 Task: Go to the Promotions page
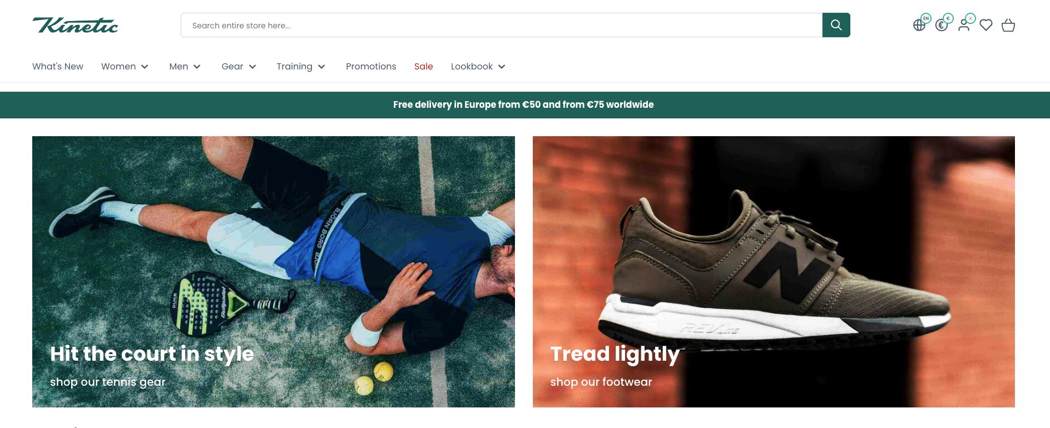coord(371,67)
